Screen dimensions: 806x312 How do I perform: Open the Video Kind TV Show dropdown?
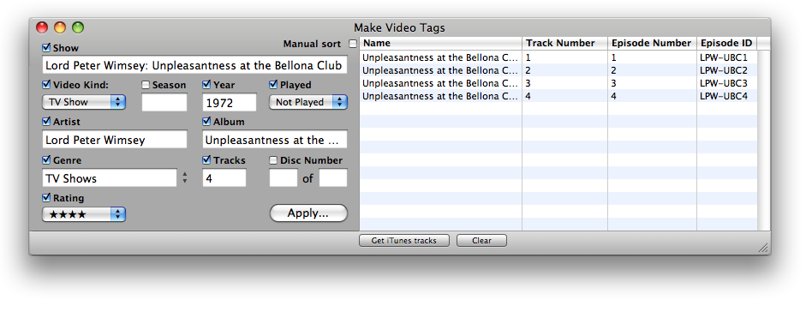coord(84,102)
